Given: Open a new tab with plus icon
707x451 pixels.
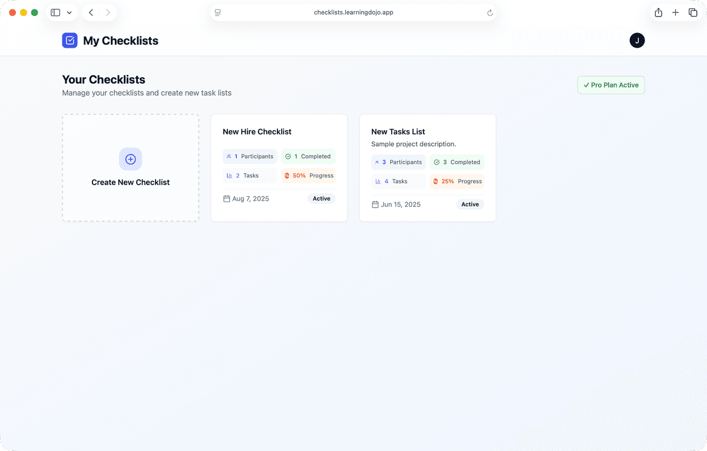Looking at the screenshot, I should (676, 12).
